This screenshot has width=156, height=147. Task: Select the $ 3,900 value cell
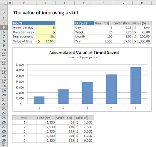click(84, 131)
